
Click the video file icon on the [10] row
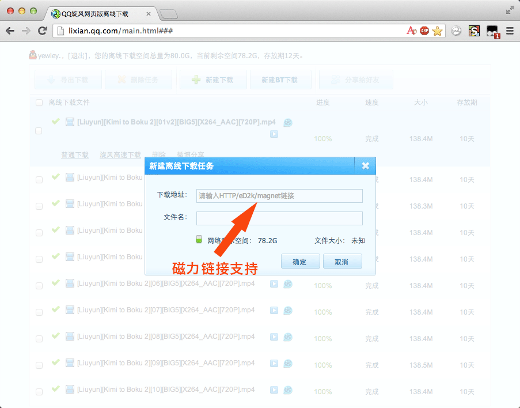click(70, 390)
